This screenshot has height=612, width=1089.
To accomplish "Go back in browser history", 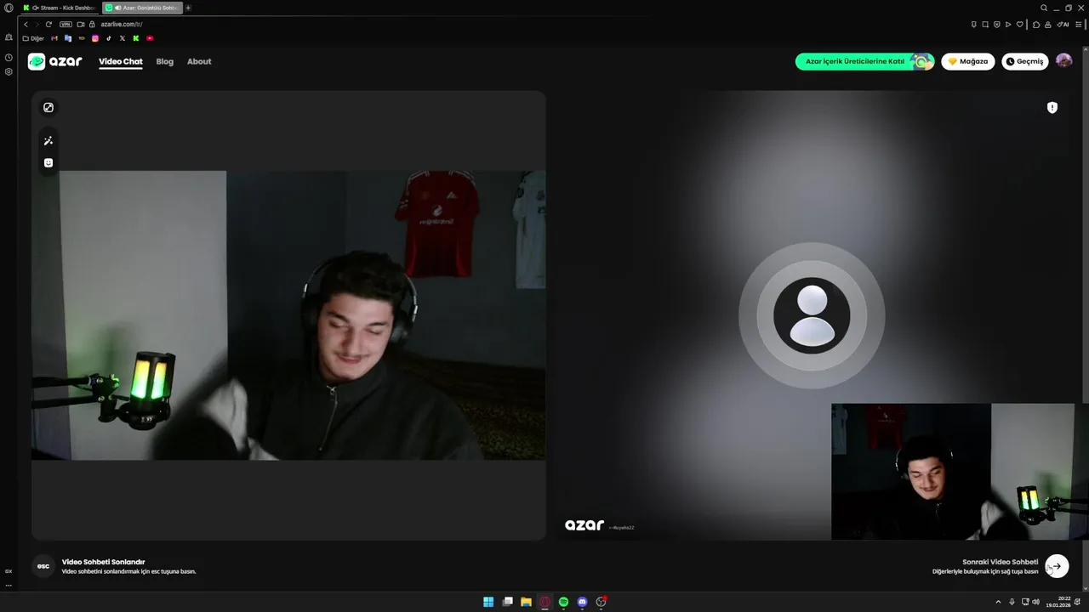I will click(26, 25).
